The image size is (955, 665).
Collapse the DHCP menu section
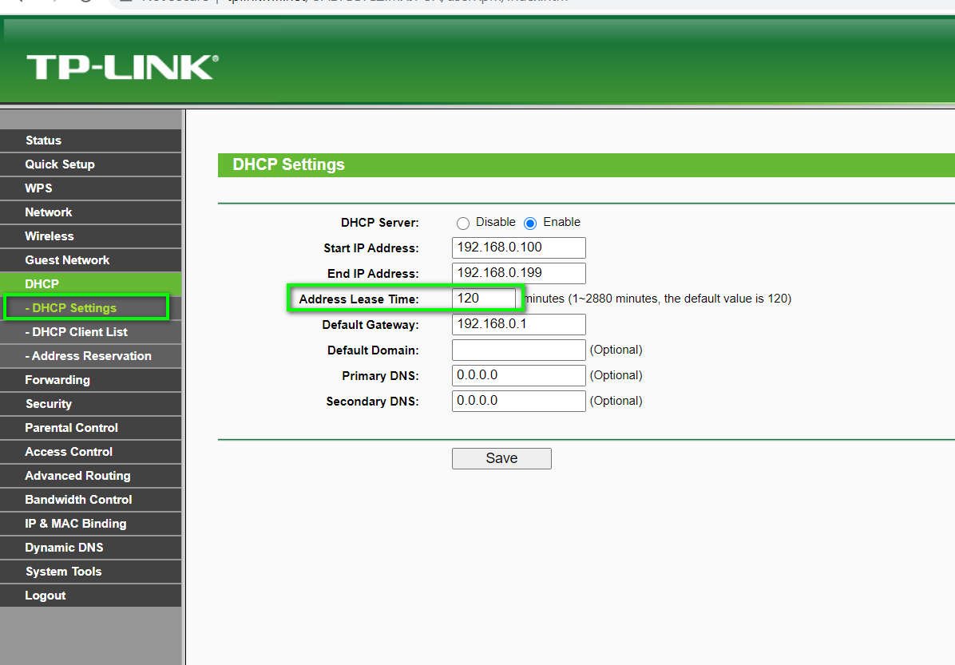pyautogui.click(x=42, y=284)
